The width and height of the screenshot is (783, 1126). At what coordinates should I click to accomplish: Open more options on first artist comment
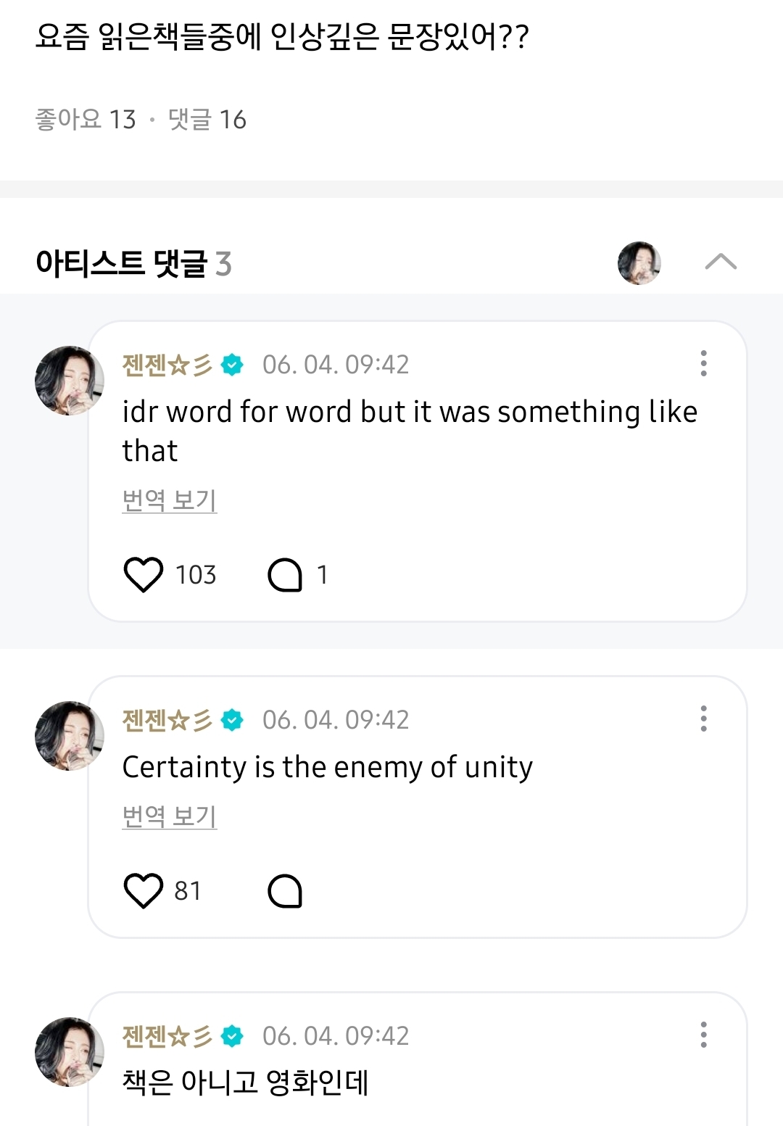[x=703, y=363]
